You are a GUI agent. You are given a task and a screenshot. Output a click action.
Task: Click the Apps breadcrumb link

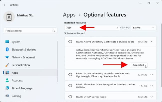point(69,15)
